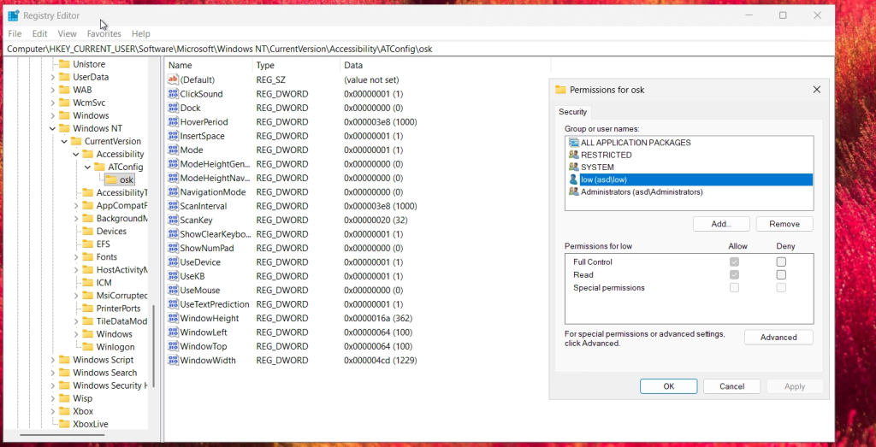Open the Favorites menu
Viewport: 876px width, 447px height.
tap(104, 34)
